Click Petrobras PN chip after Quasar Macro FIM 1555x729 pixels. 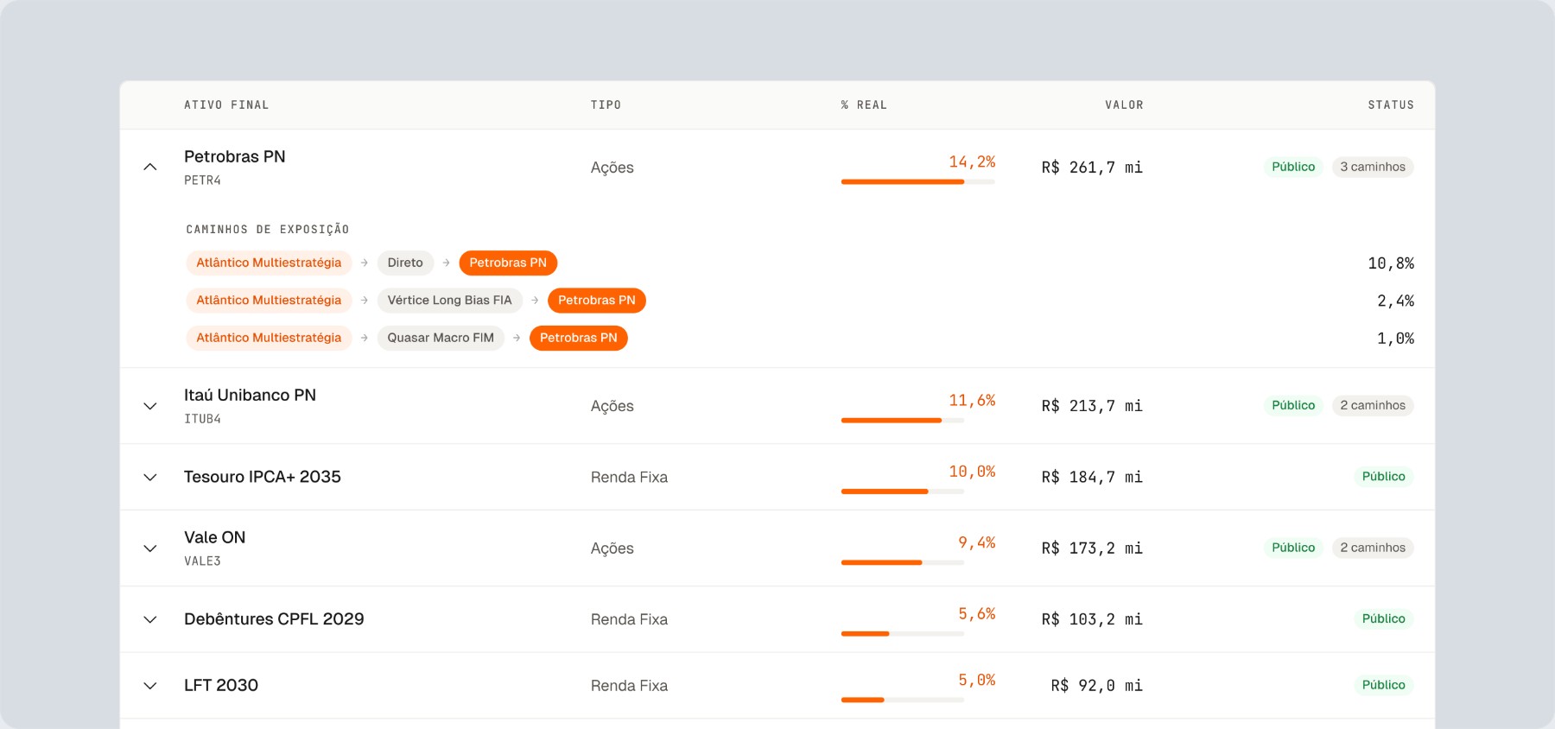(x=579, y=338)
